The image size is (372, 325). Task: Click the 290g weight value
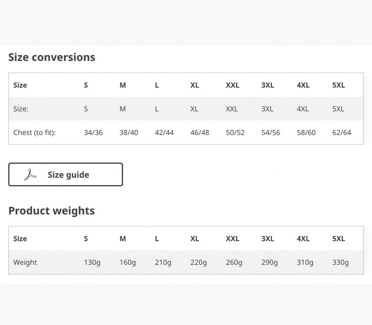pyautogui.click(x=270, y=263)
